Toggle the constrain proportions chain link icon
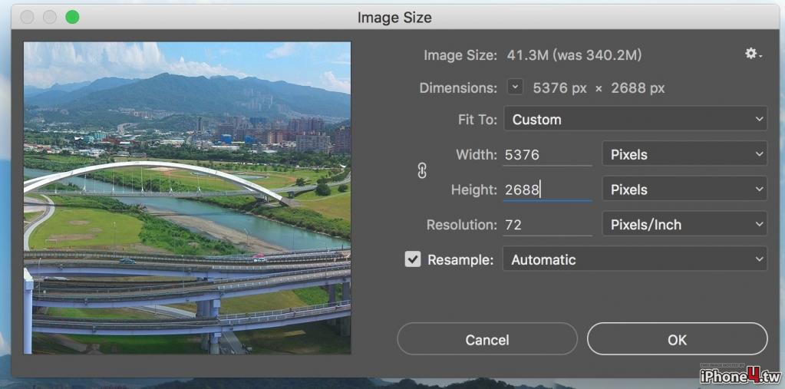 421,171
